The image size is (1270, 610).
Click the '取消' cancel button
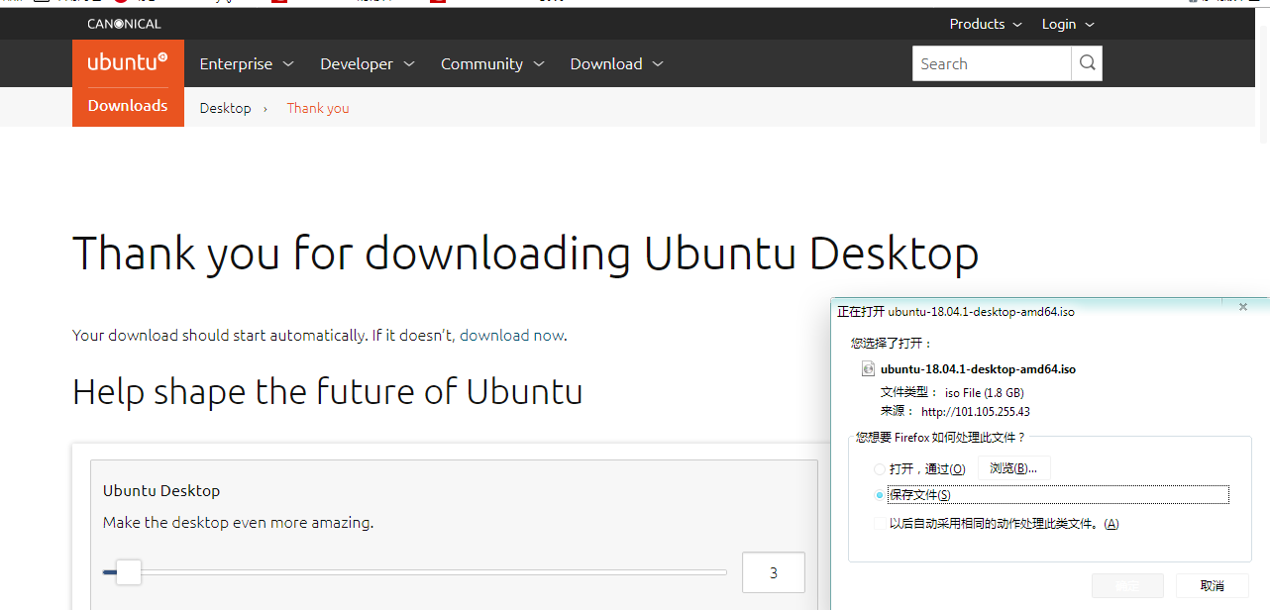[1212, 585]
